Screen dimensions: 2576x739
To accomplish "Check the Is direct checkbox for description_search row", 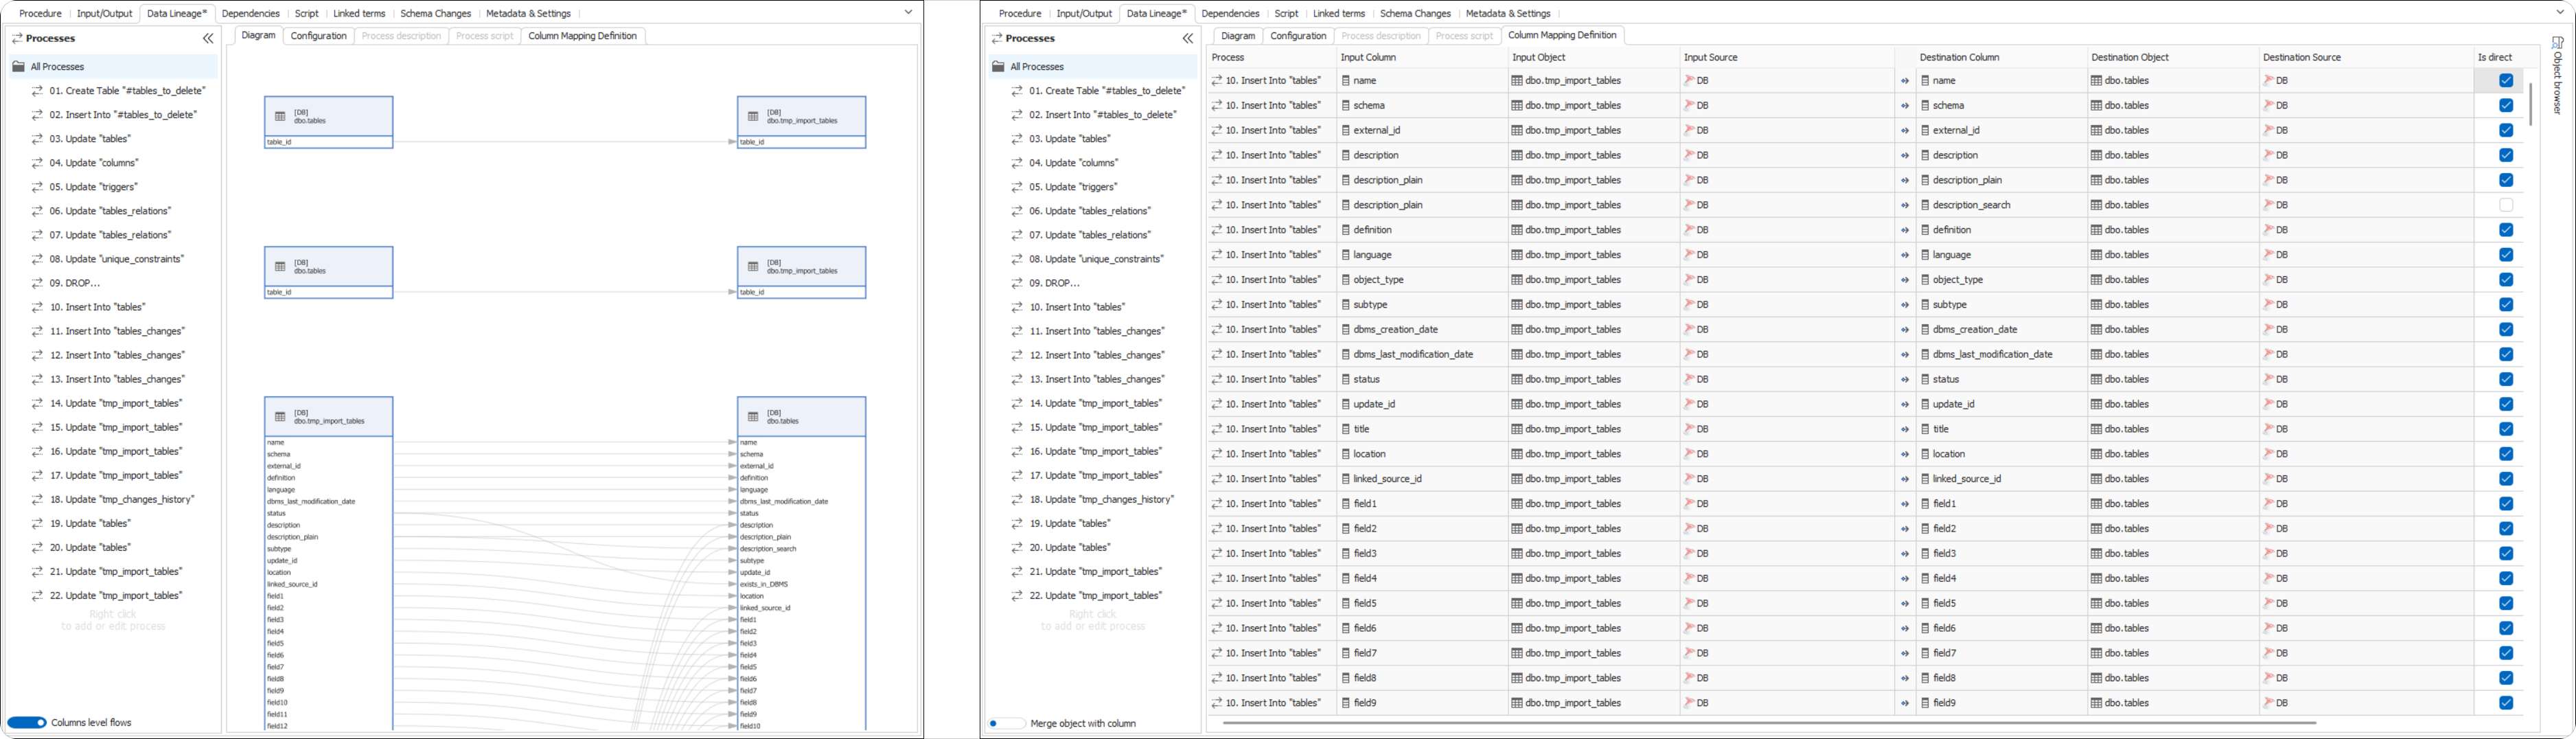I will pos(2506,204).
